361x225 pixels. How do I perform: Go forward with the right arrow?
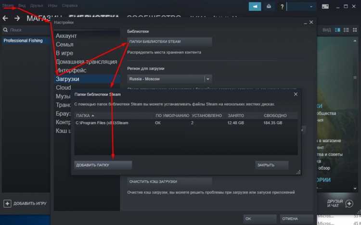17,18
